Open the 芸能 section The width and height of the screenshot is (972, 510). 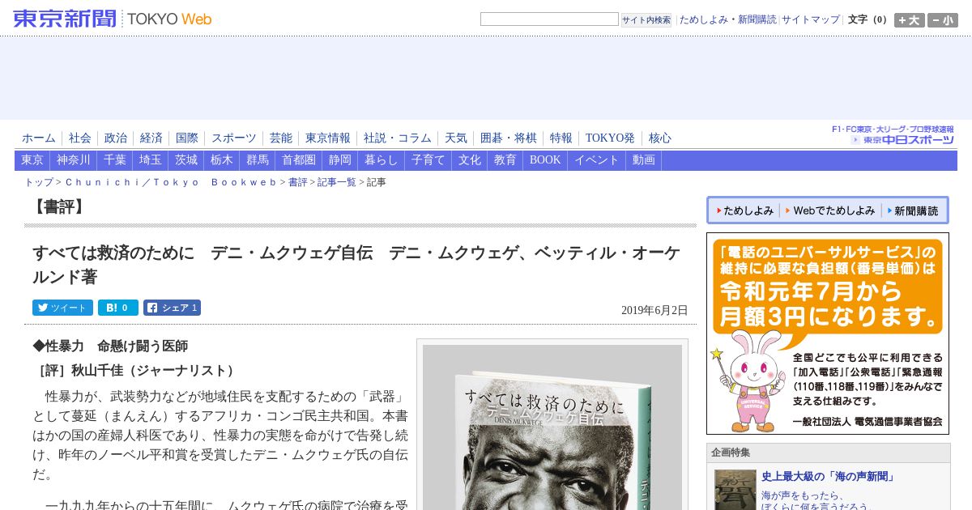281,138
